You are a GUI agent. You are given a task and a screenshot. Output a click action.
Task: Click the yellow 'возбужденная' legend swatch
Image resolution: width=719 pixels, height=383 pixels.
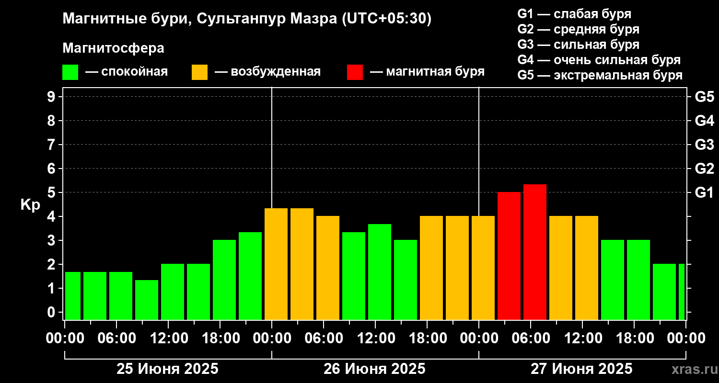tap(199, 72)
